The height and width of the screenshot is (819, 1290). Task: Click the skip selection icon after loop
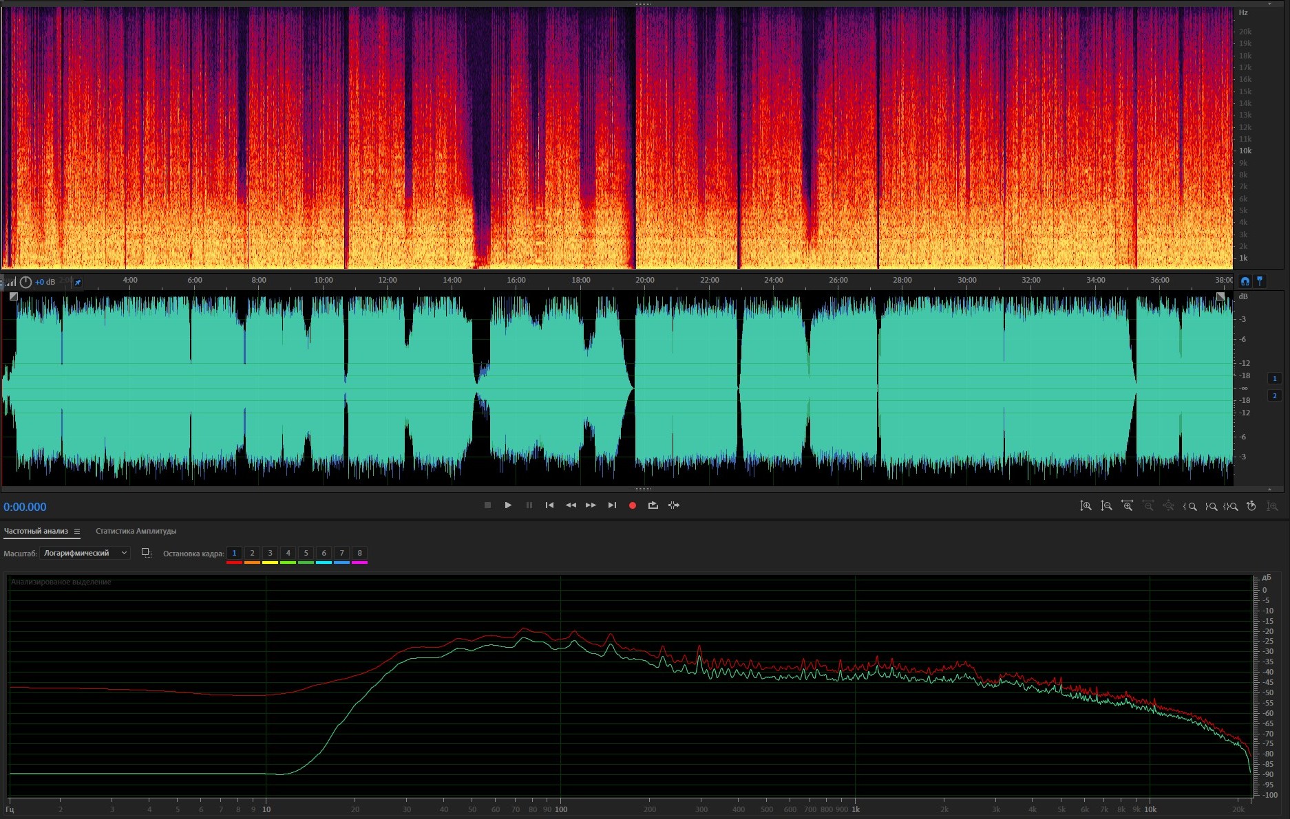[674, 505]
